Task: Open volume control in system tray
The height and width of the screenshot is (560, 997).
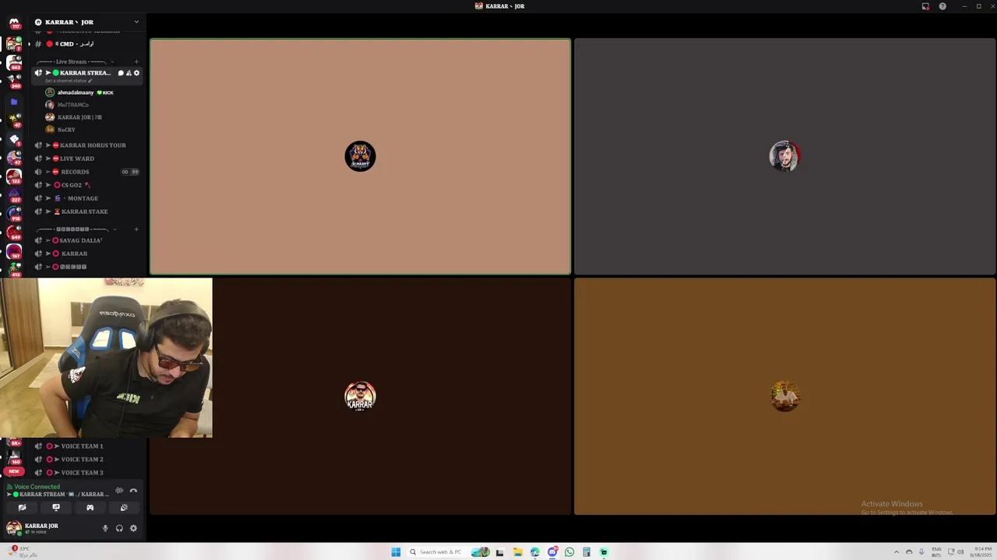Action: tap(960, 552)
